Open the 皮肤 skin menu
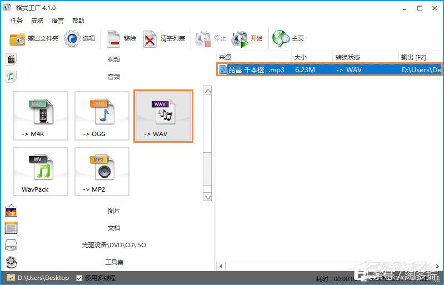The image size is (444, 285). click(x=37, y=21)
